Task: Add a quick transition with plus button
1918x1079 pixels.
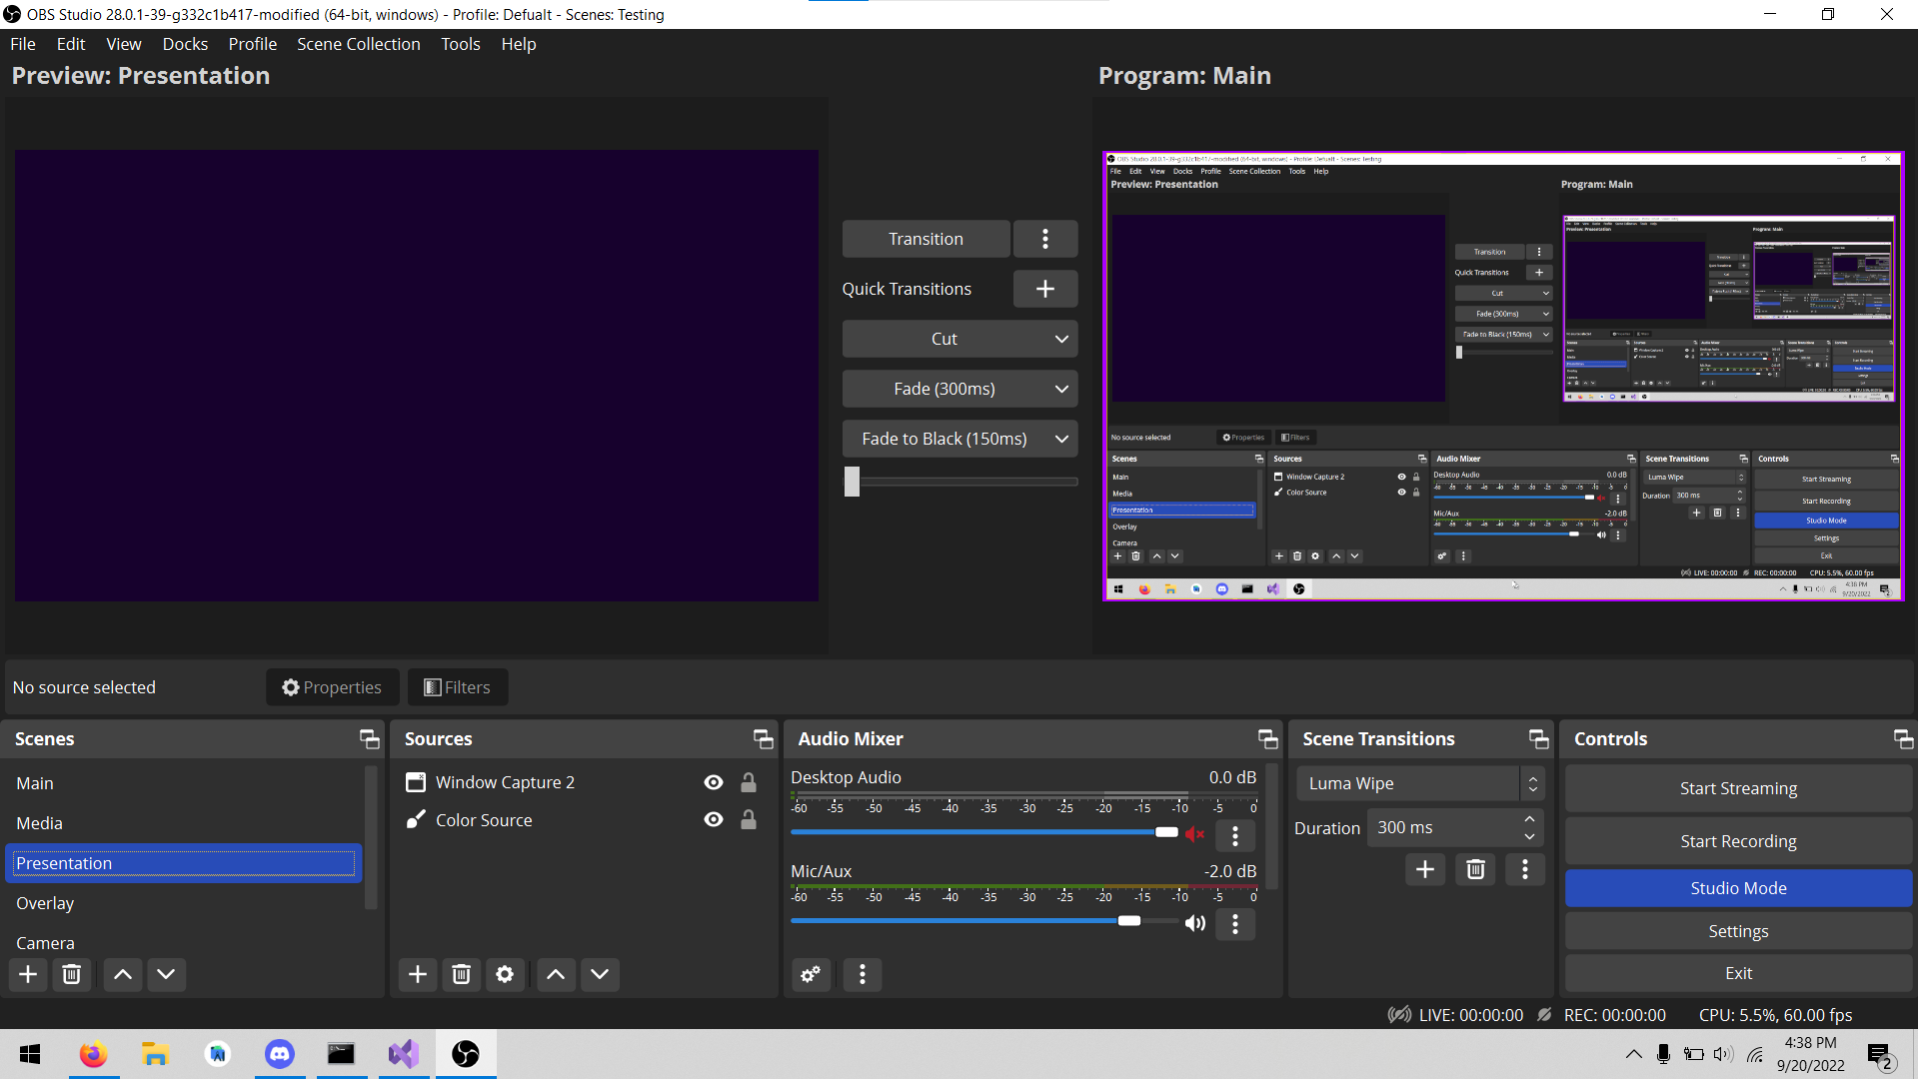Action: [x=1045, y=289]
